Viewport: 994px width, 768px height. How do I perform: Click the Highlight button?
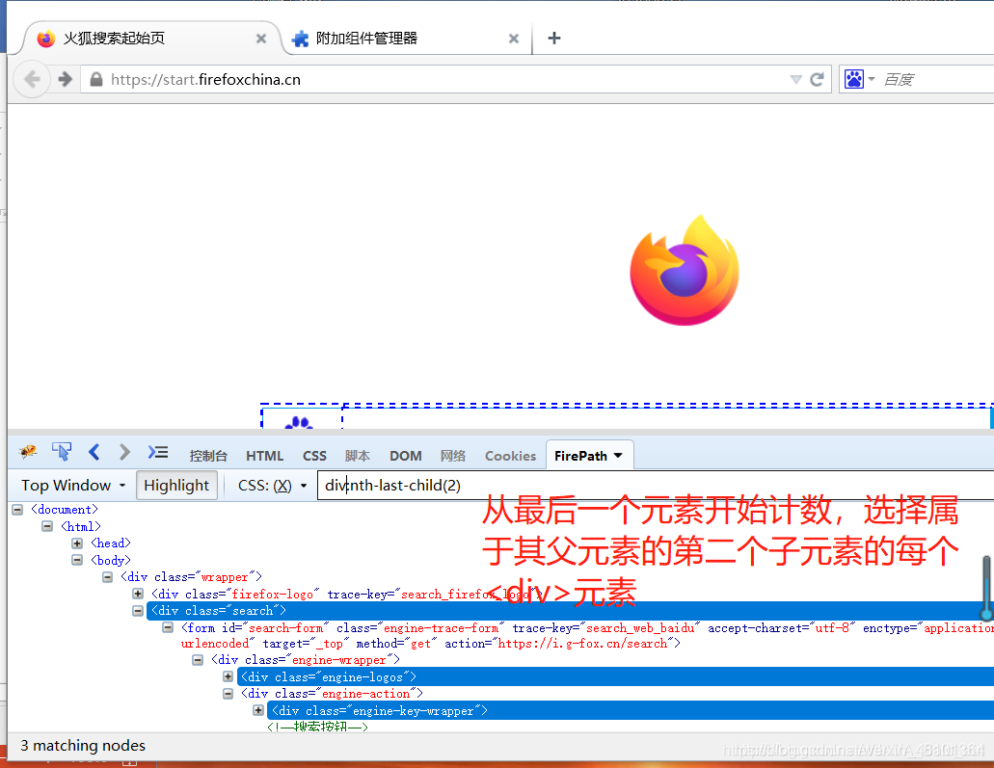pyautogui.click(x=176, y=486)
